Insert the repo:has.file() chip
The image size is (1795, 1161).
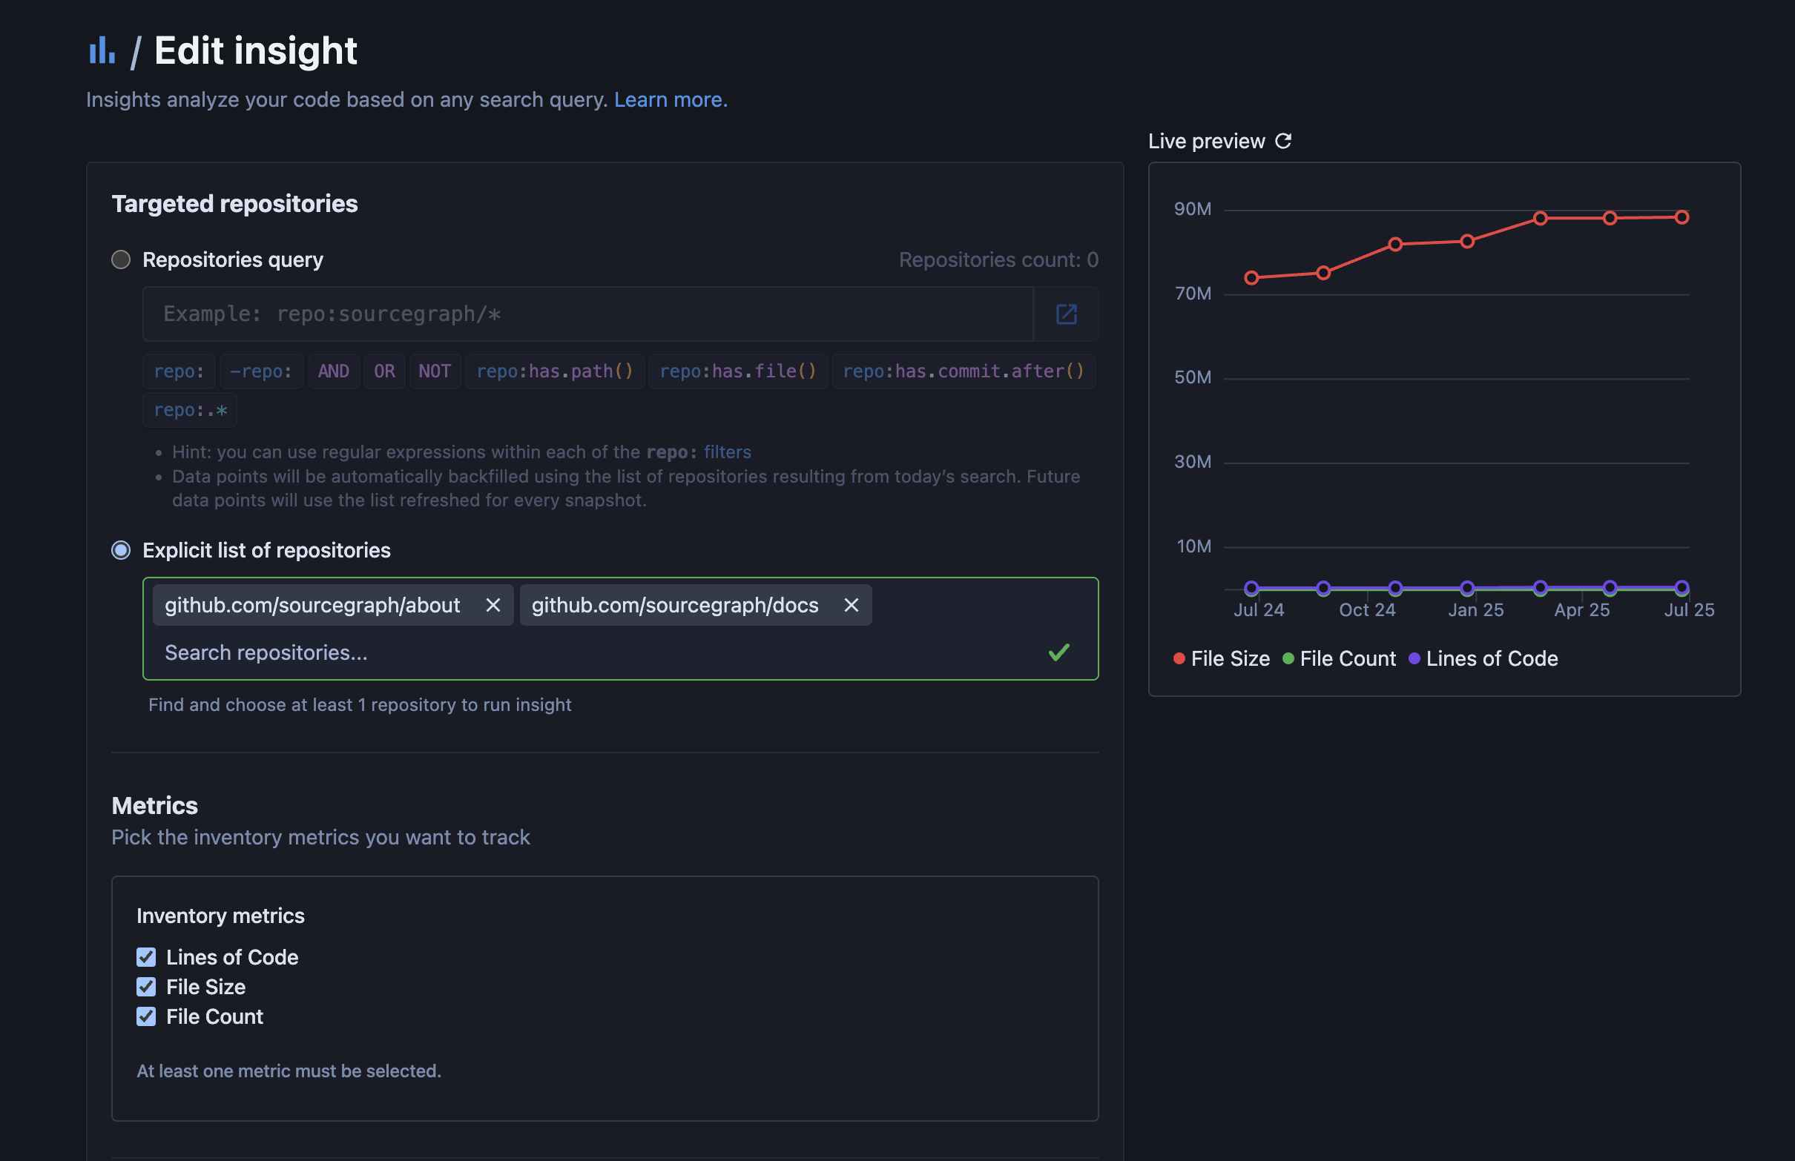coord(737,371)
